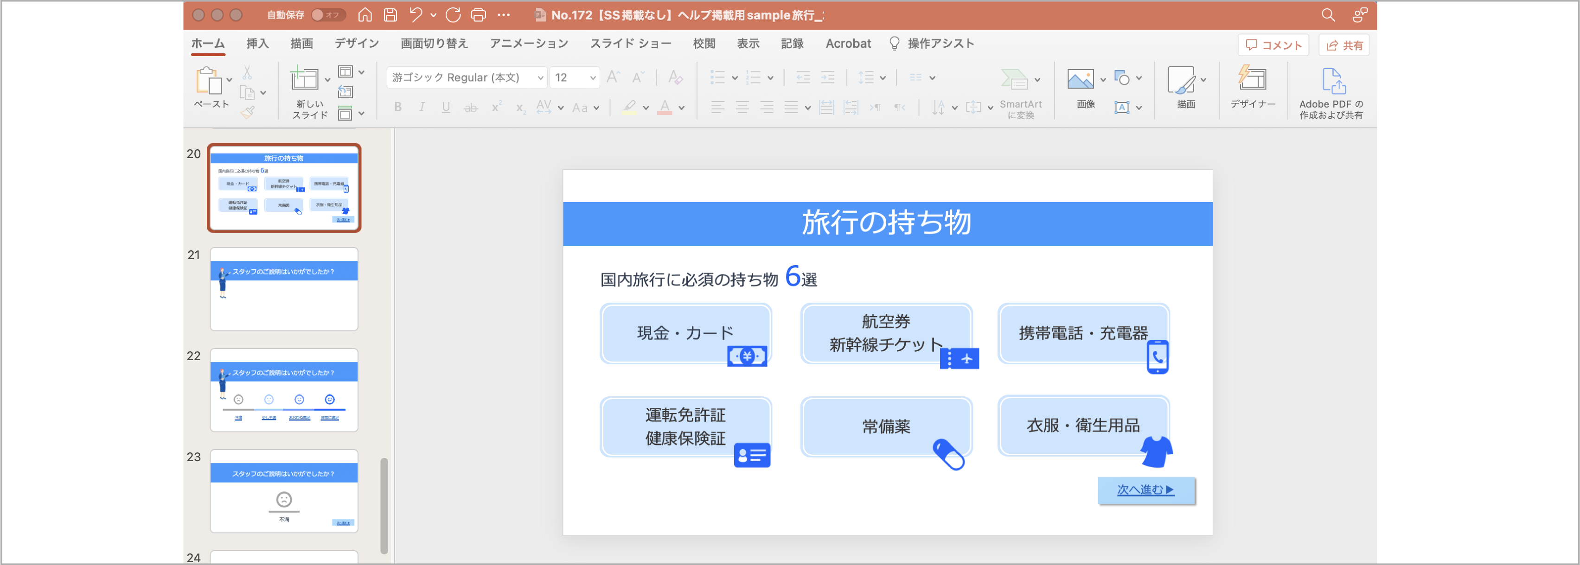Click the New Slide (新しいスライド) icon

[304, 78]
